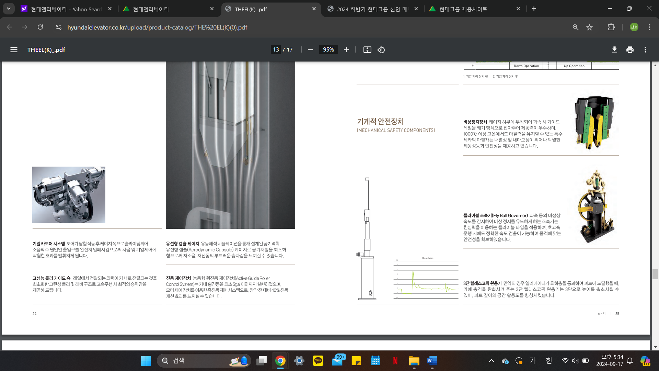This screenshot has width=659, height=371.
Task: Toggle Korean 한 IME input mode
Action: click(x=549, y=360)
